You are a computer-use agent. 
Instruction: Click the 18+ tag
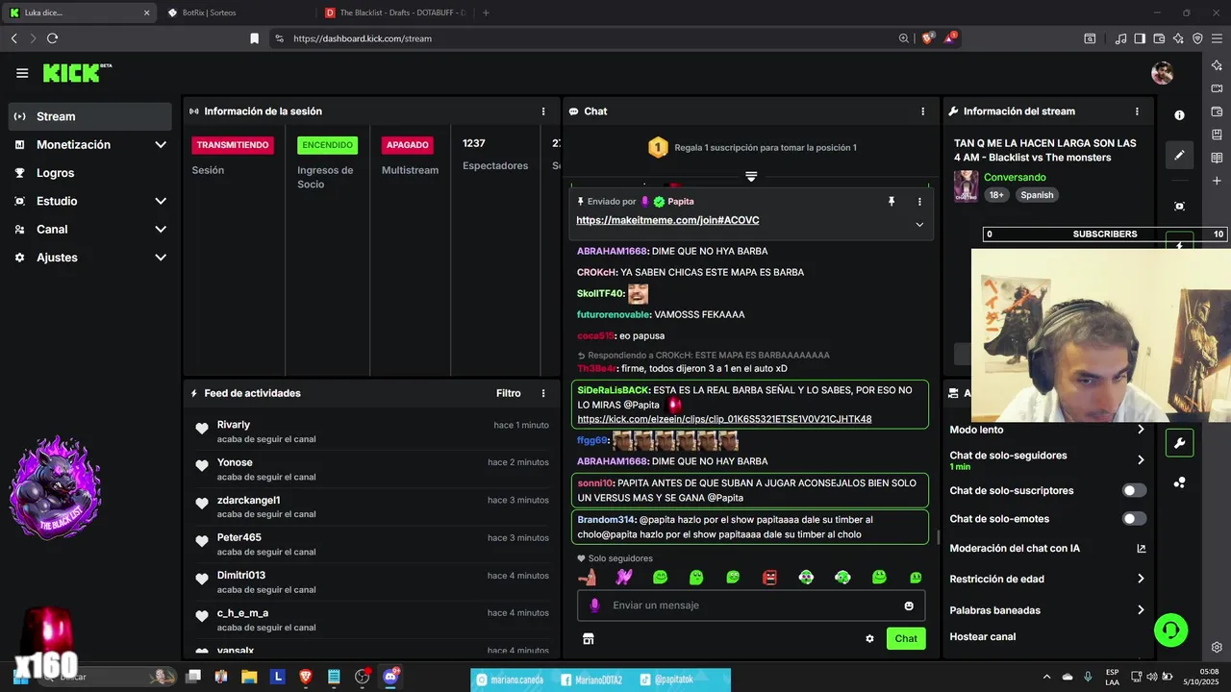pos(996,195)
